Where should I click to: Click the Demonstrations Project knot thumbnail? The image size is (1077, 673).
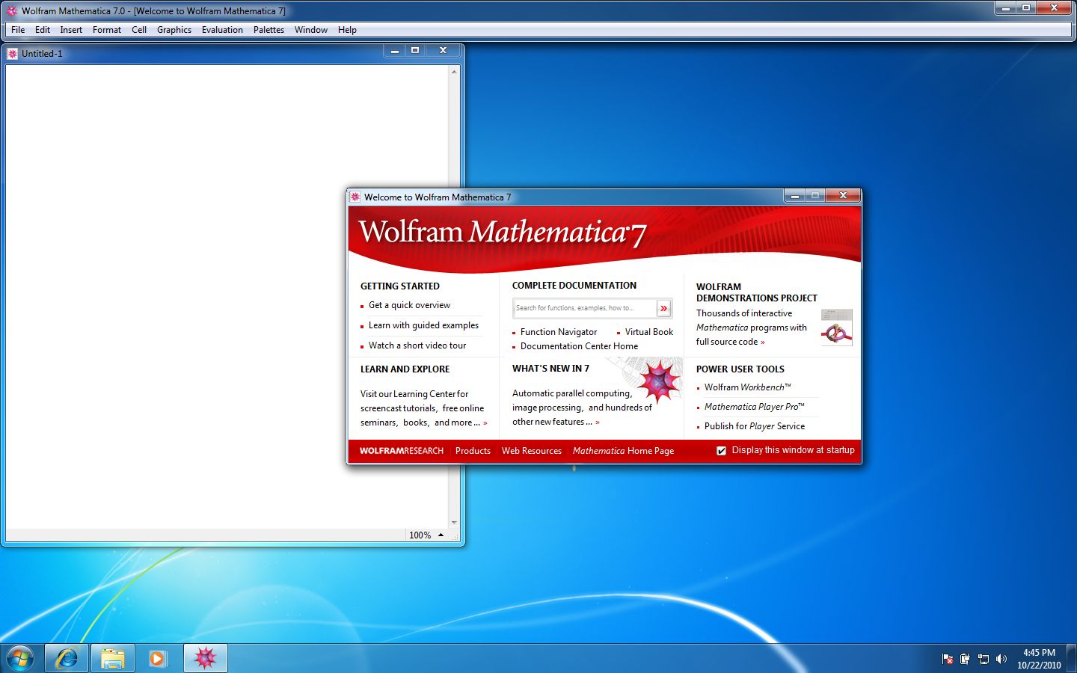(x=836, y=327)
